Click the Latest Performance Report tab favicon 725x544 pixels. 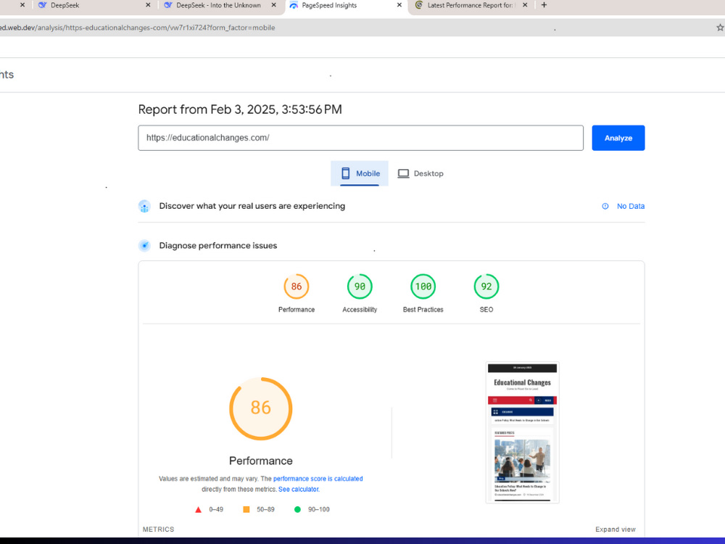[419, 5]
